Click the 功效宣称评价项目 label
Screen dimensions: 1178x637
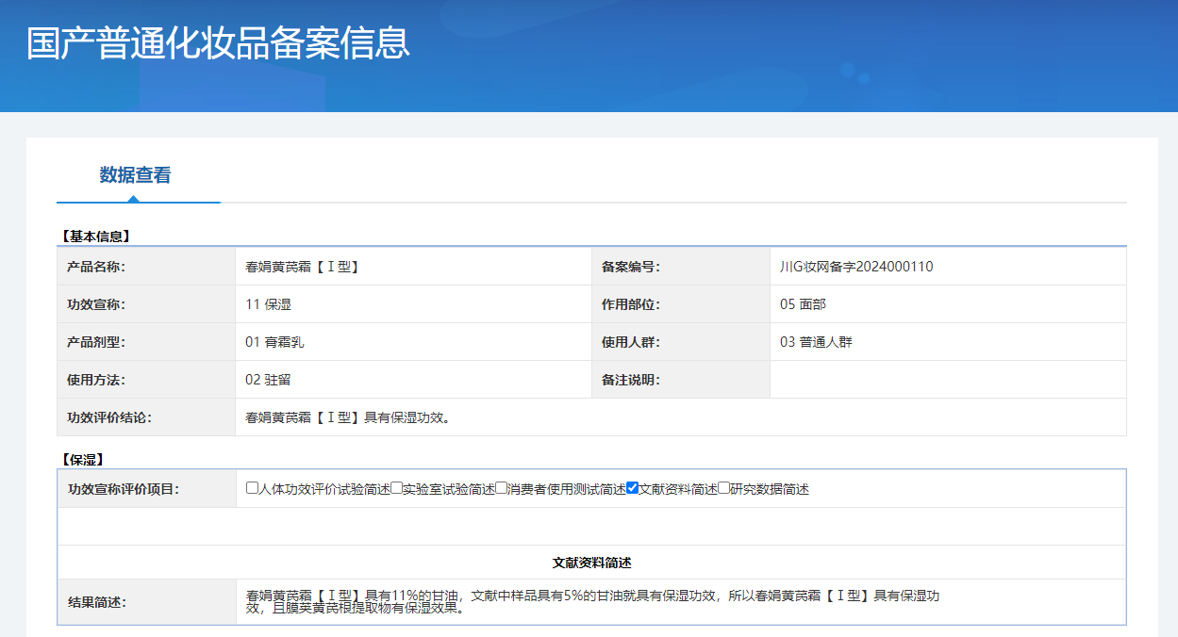(x=123, y=489)
